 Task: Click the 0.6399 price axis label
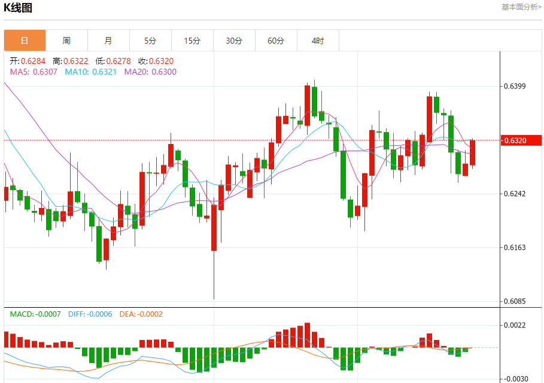515,86
